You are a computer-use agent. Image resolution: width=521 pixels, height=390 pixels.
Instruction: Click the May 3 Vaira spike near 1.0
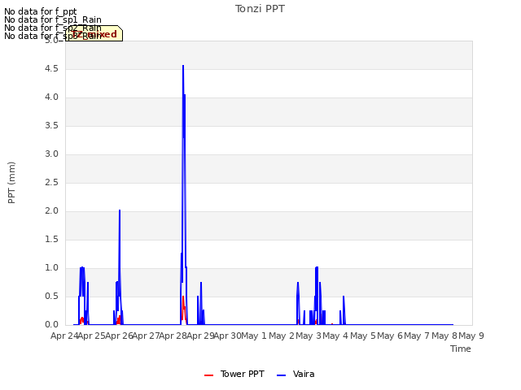tap(317, 267)
